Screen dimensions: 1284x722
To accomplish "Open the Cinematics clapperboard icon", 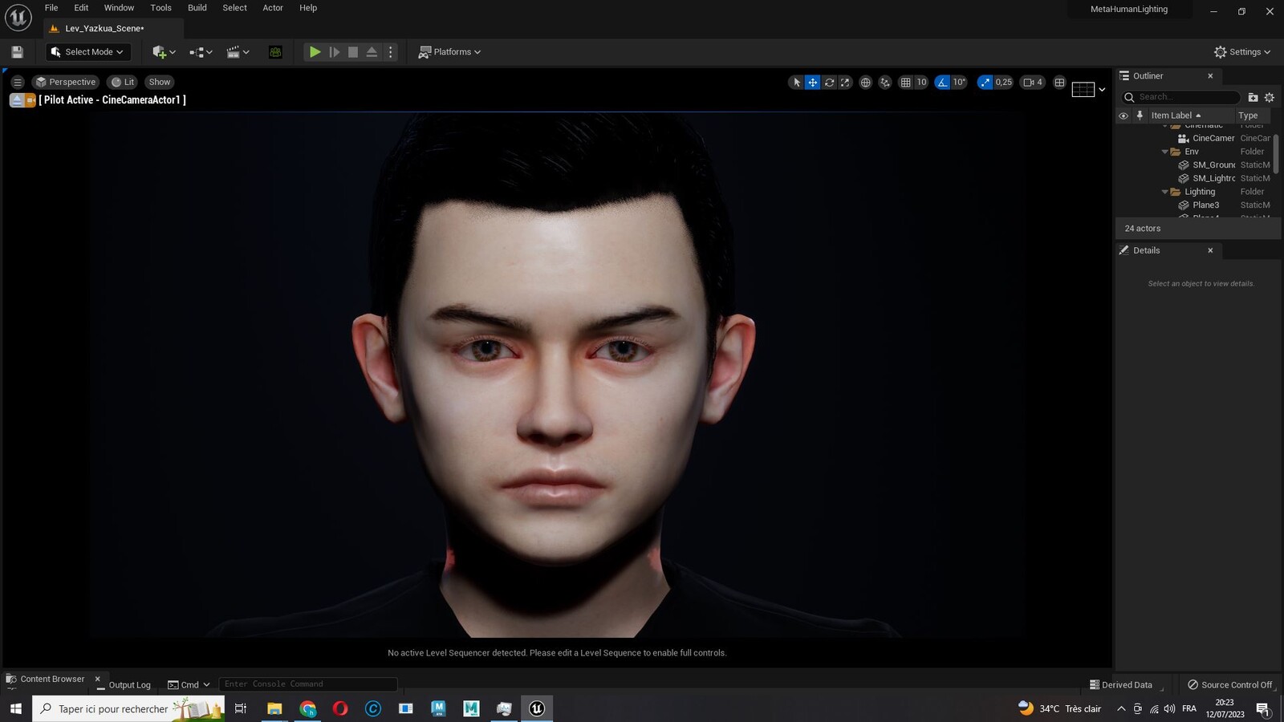I will [238, 52].
